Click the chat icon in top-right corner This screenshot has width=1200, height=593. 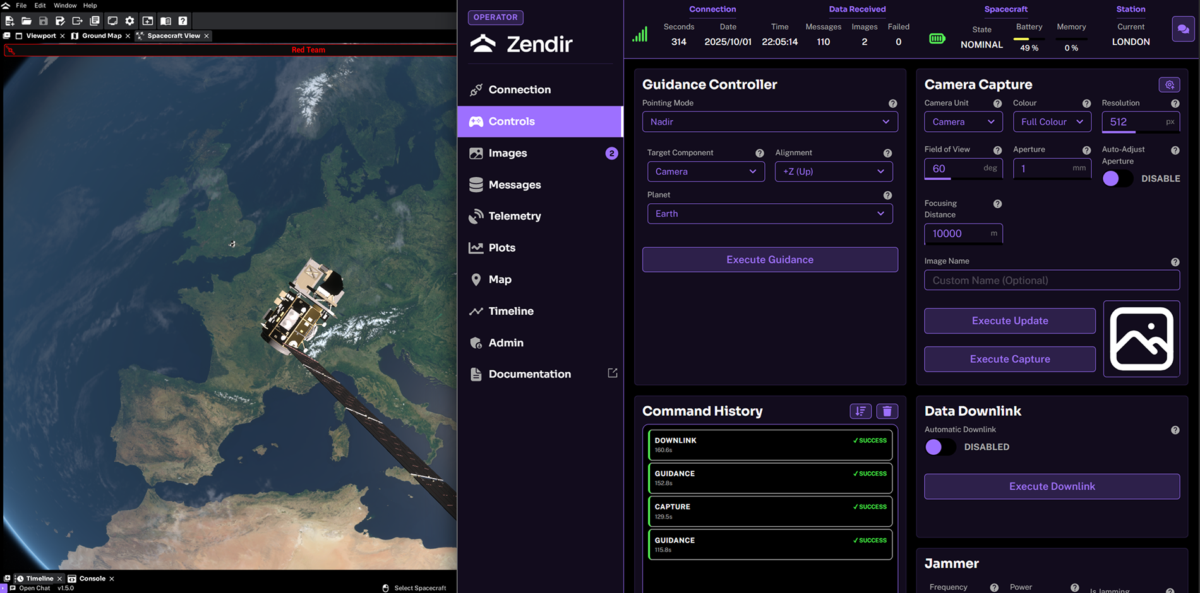[x=1182, y=29]
